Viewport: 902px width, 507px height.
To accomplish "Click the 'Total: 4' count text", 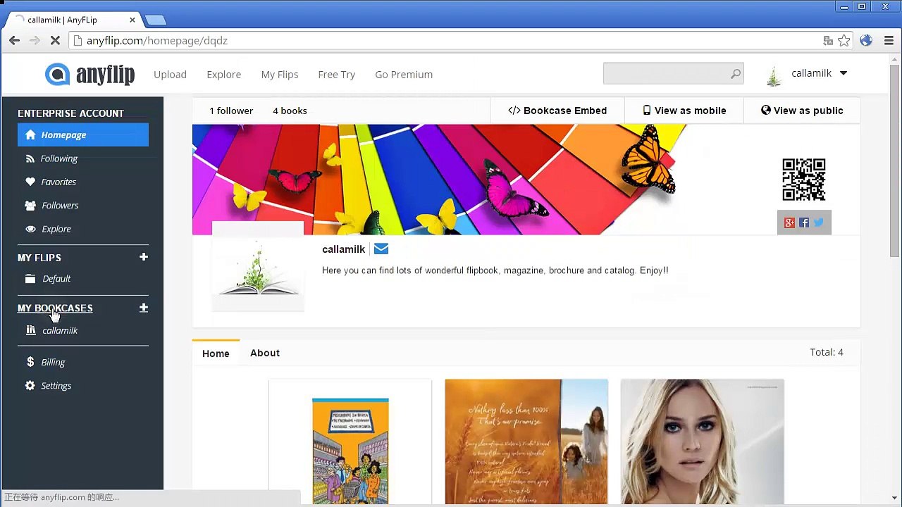I will pos(827,352).
